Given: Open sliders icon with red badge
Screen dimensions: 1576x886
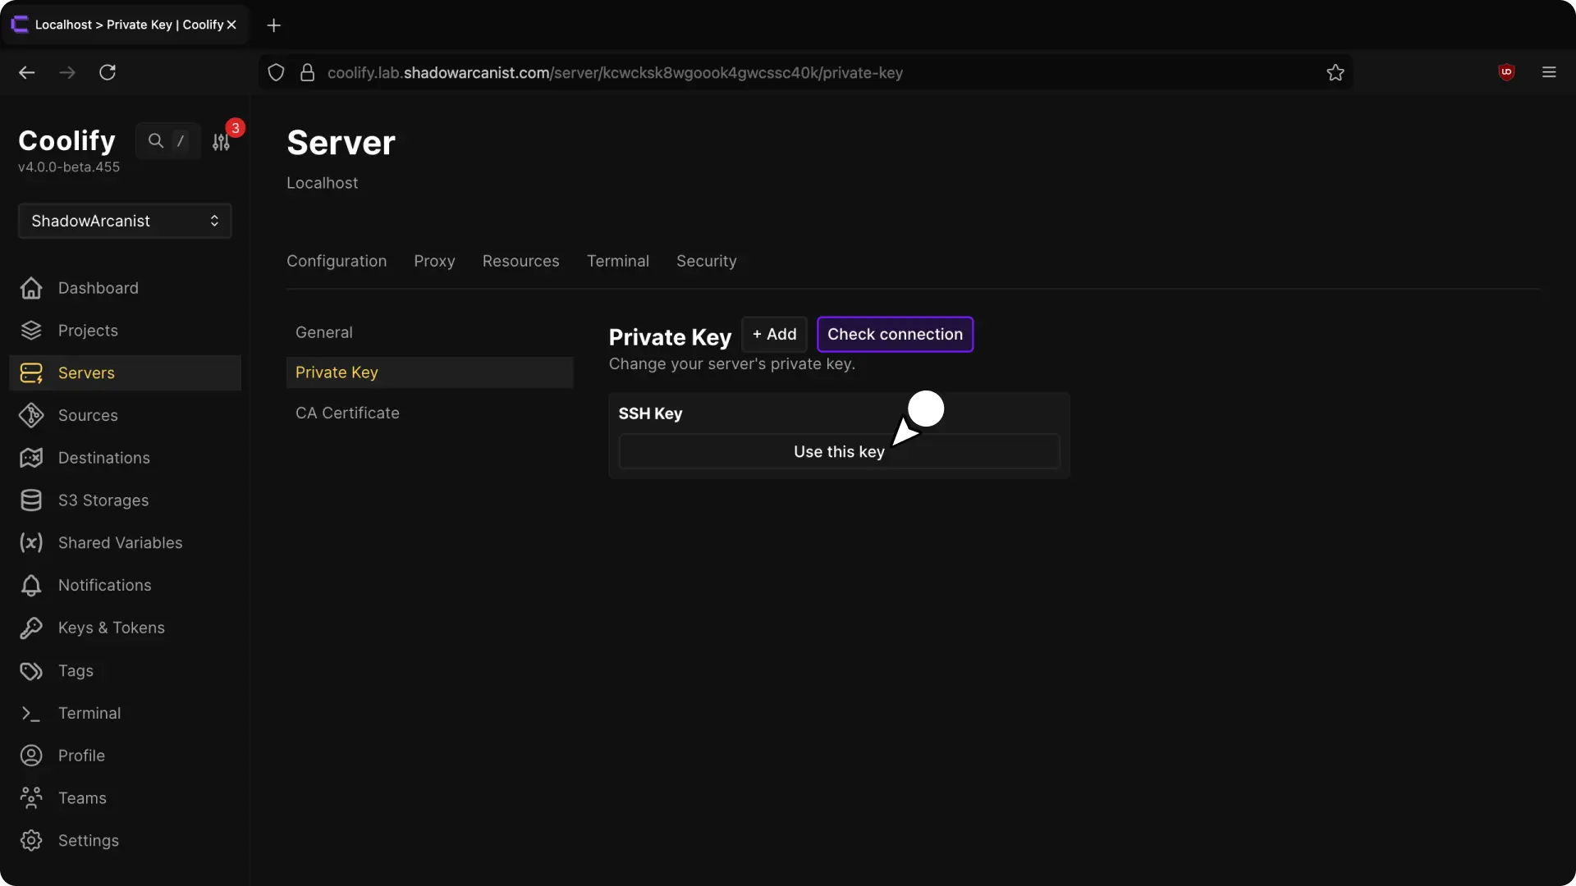Looking at the screenshot, I should tap(221, 142).
